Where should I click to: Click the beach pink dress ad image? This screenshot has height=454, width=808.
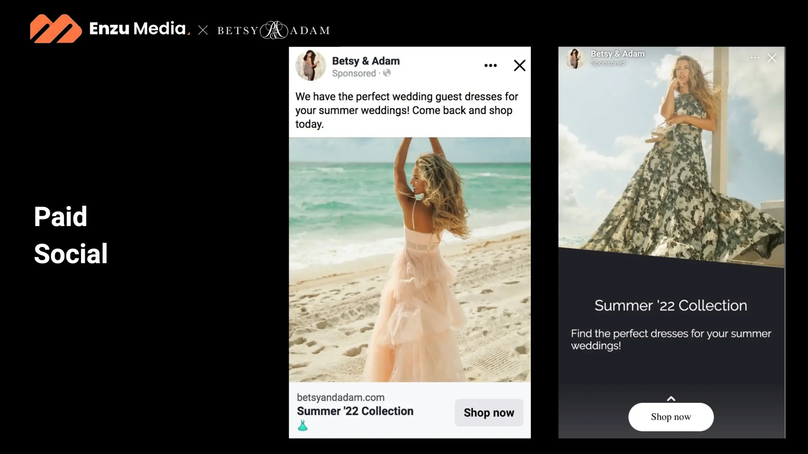pos(410,260)
